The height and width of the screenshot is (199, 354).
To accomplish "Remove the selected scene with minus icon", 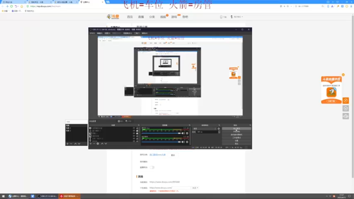I will click(71, 144).
